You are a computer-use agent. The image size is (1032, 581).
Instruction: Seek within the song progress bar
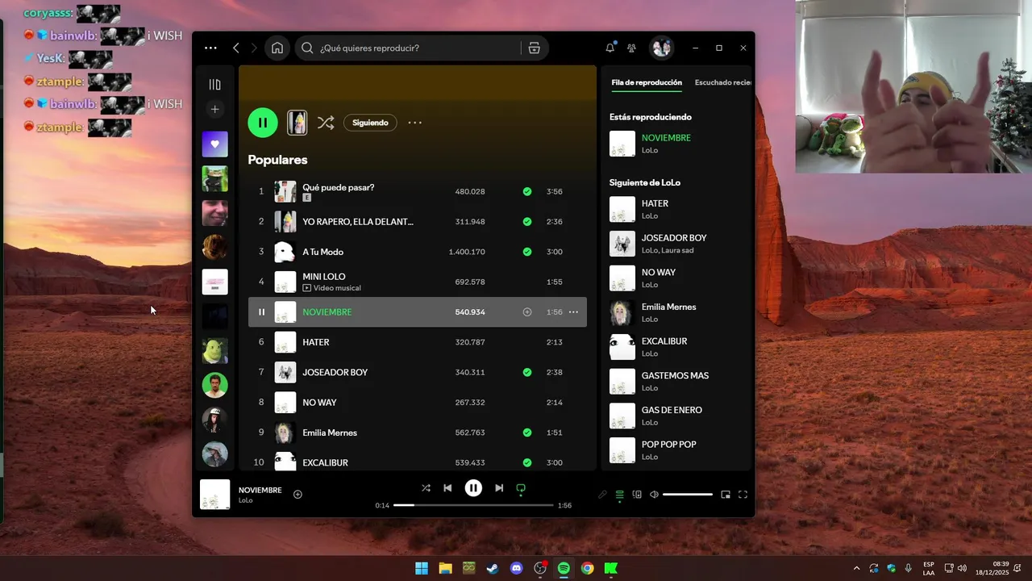pyautogui.click(x=473, y=505)
